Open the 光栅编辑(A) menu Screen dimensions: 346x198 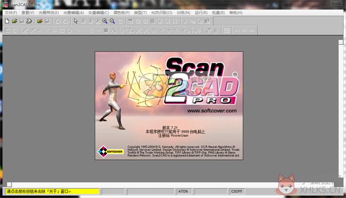coord(74,13)
